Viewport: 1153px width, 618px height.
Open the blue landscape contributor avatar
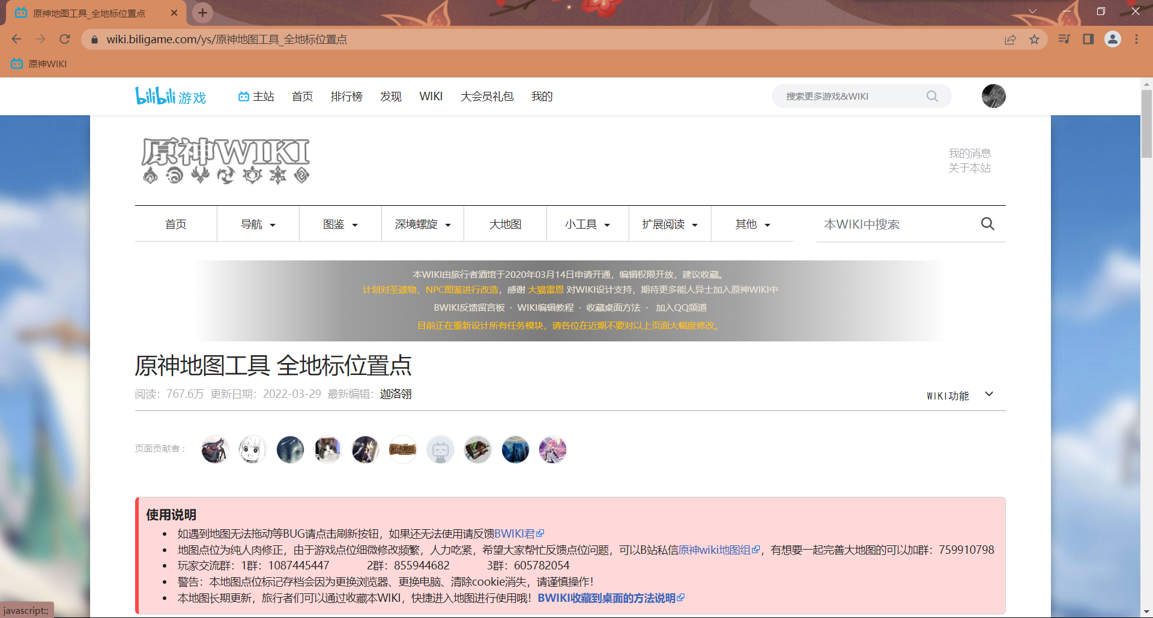click(515, 449)
